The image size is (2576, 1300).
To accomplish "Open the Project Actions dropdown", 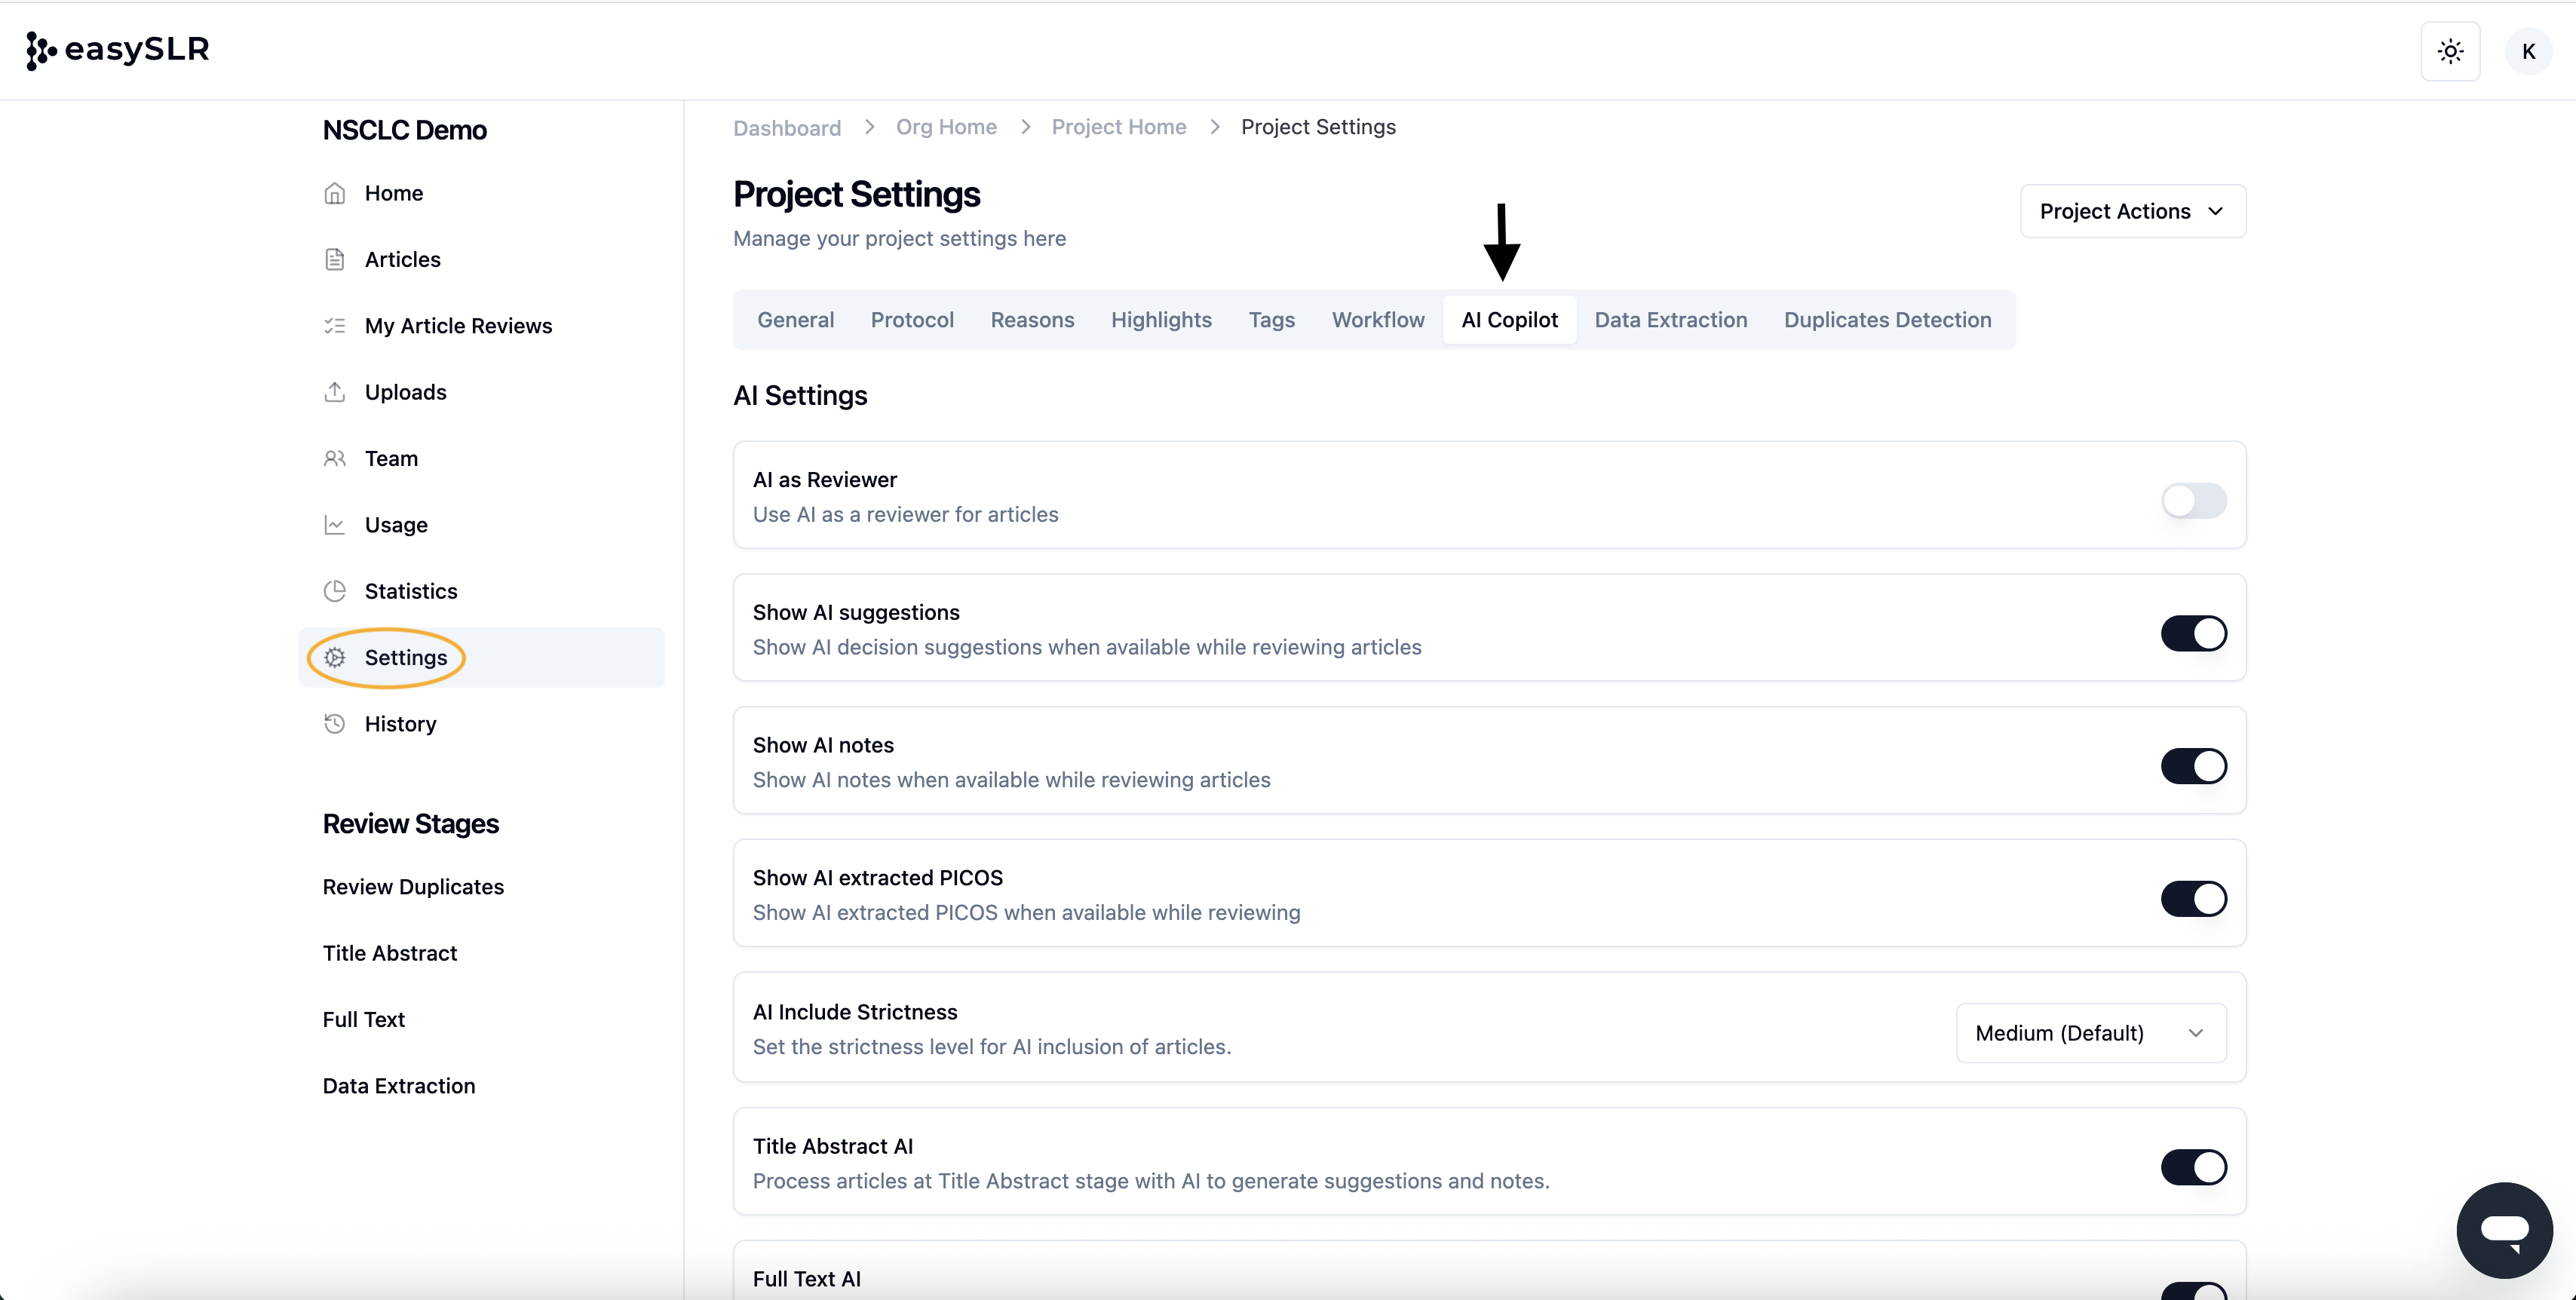I will point(2133,211).
